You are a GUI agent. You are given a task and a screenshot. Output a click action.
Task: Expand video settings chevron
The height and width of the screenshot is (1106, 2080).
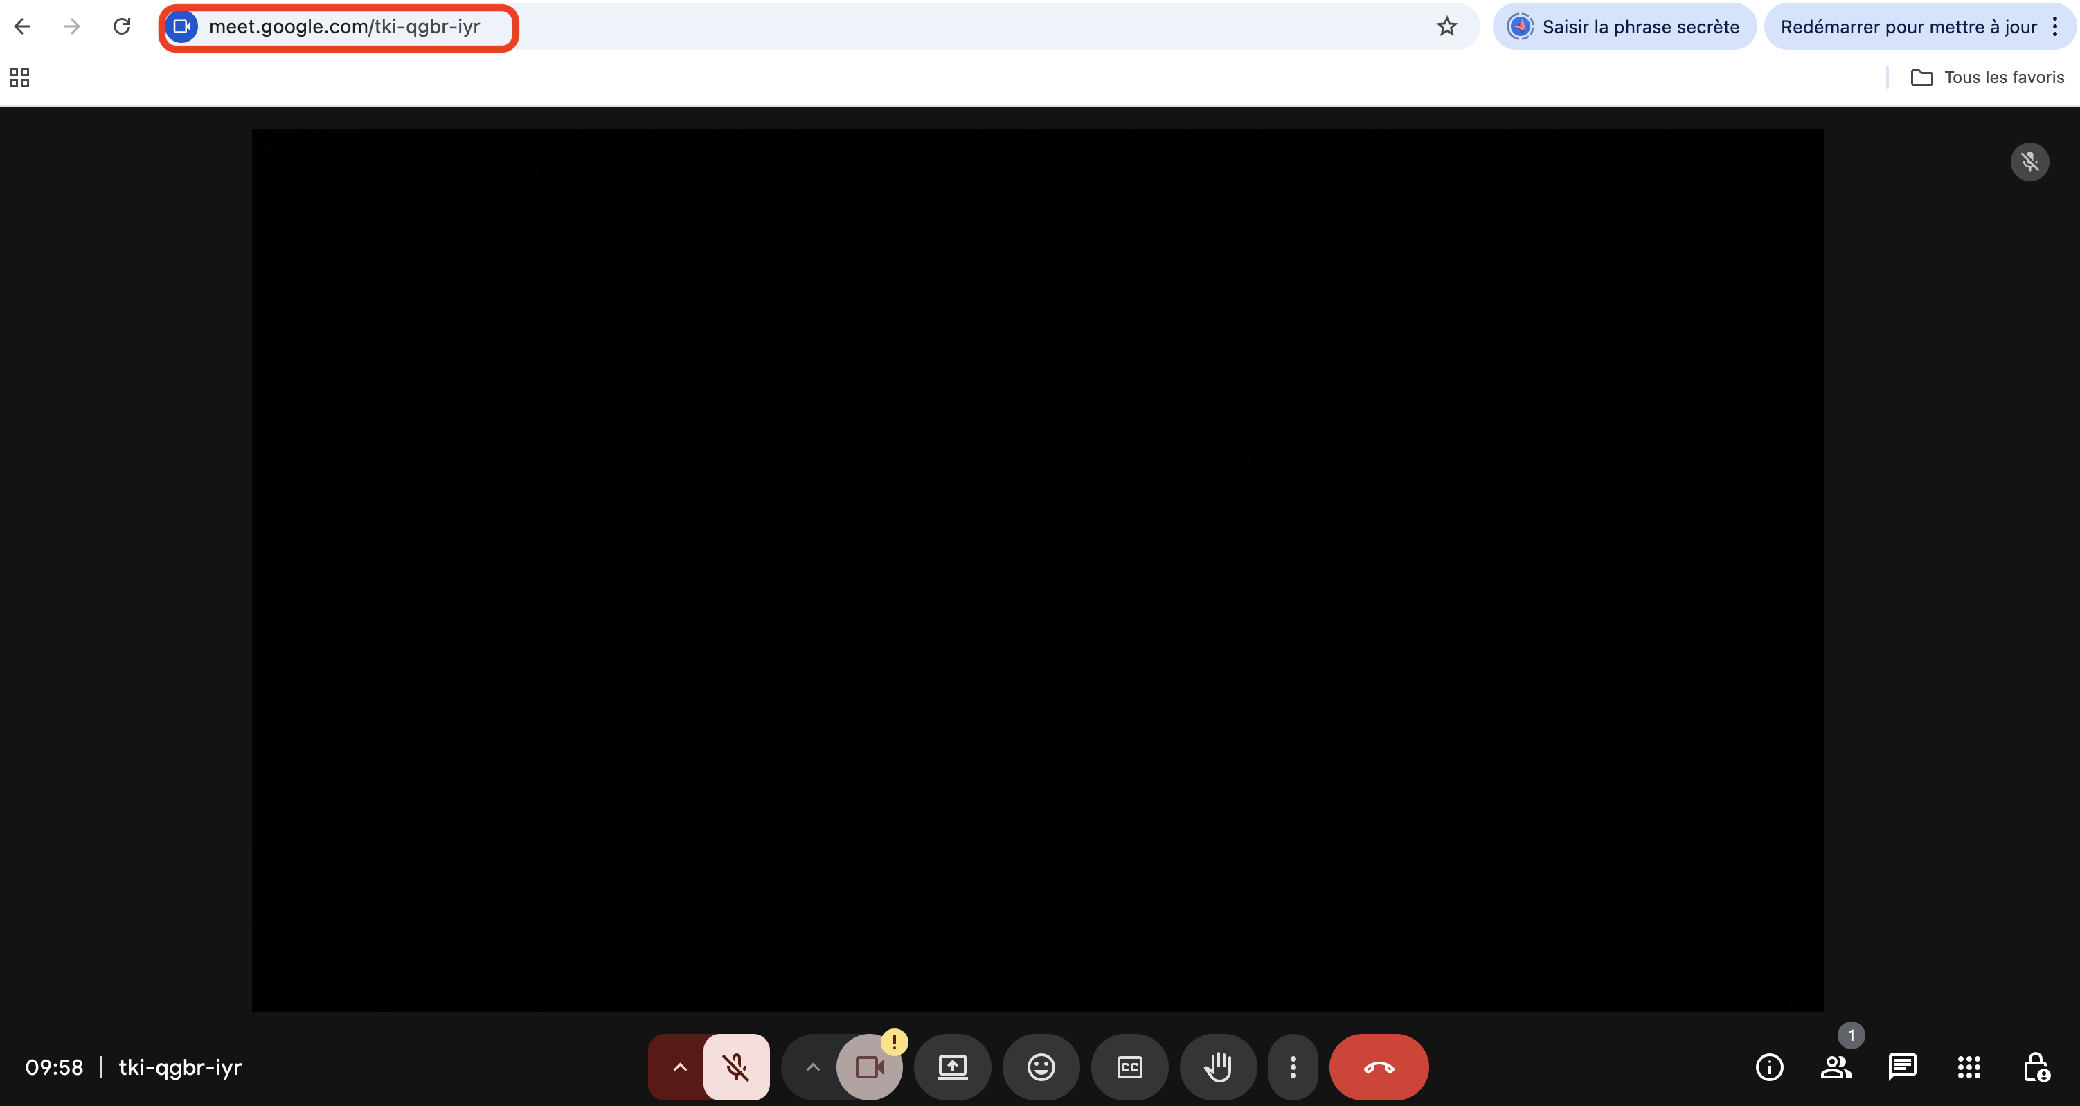(x=812, y=1067)
